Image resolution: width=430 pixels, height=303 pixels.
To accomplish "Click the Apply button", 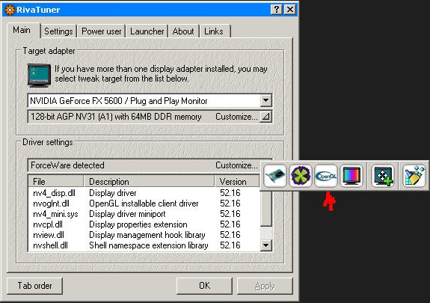I will (265, 286).
